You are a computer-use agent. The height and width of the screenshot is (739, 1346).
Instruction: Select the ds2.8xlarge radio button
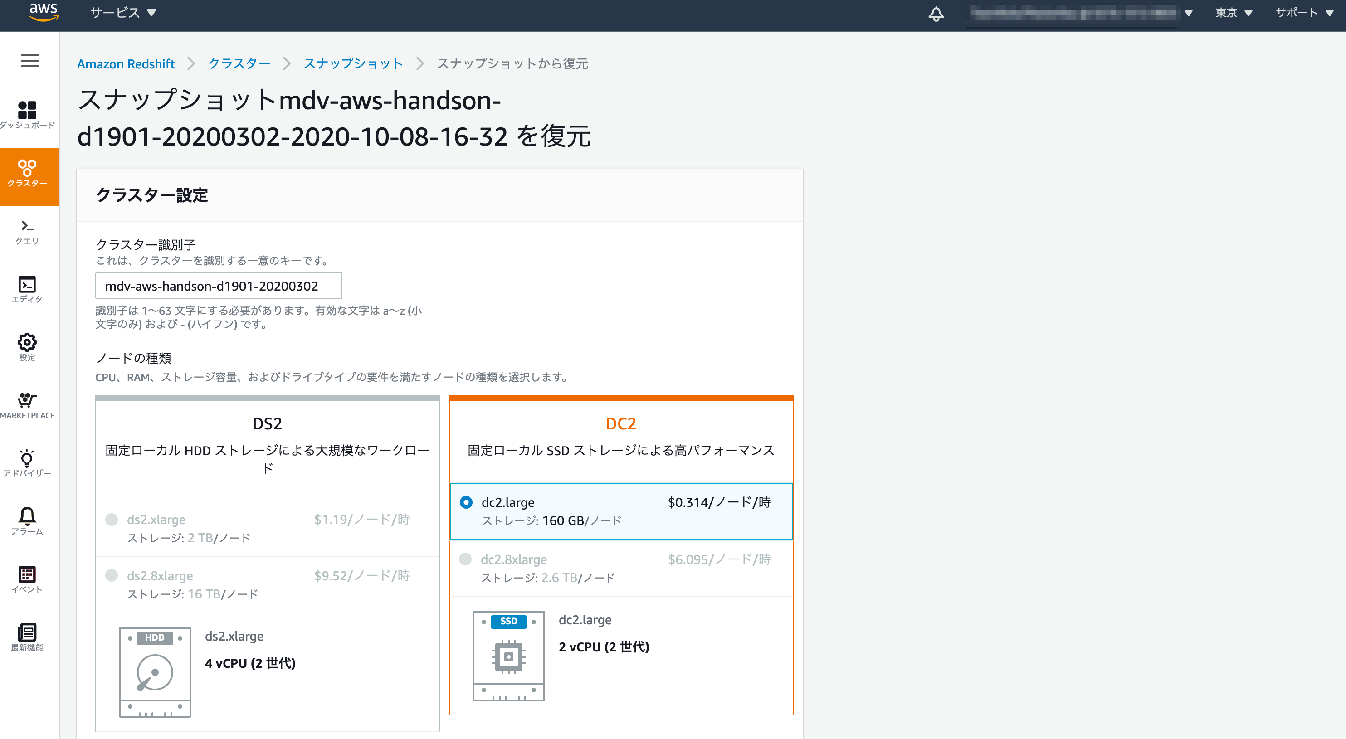111,575
